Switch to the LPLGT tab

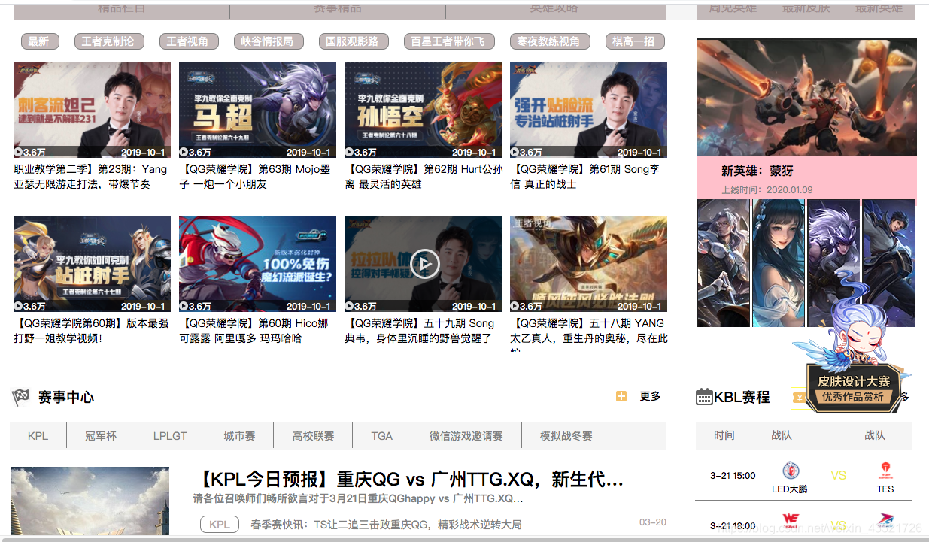coord(170,435)
